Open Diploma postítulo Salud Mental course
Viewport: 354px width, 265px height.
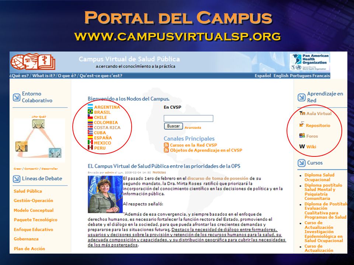(323, 192)
